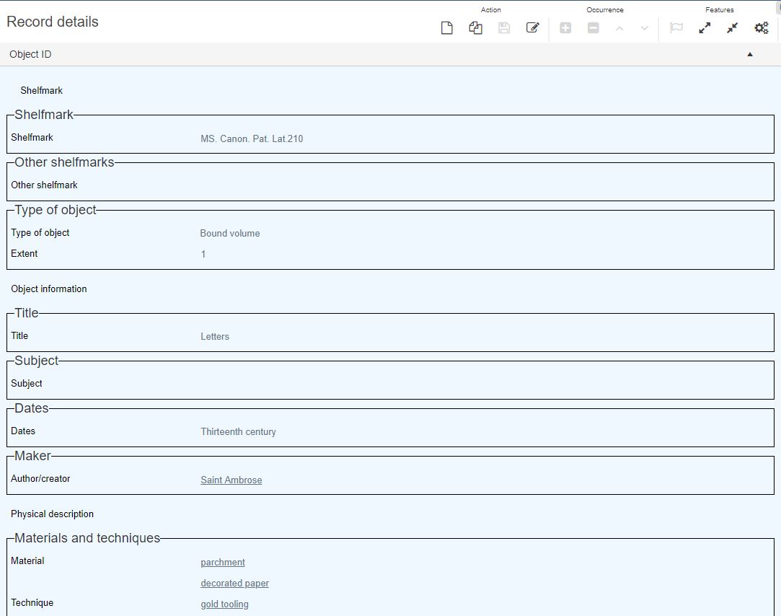
Task: Collapse the Object ID panel triangle
Action: click(x=750, y=55)
